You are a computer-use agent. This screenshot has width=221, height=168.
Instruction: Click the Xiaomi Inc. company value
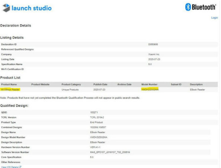(154, 54)
